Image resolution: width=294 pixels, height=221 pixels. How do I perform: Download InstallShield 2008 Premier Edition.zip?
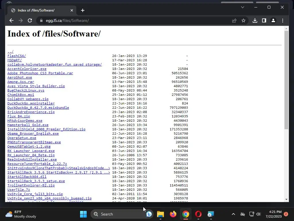click(x=47, y=129)
